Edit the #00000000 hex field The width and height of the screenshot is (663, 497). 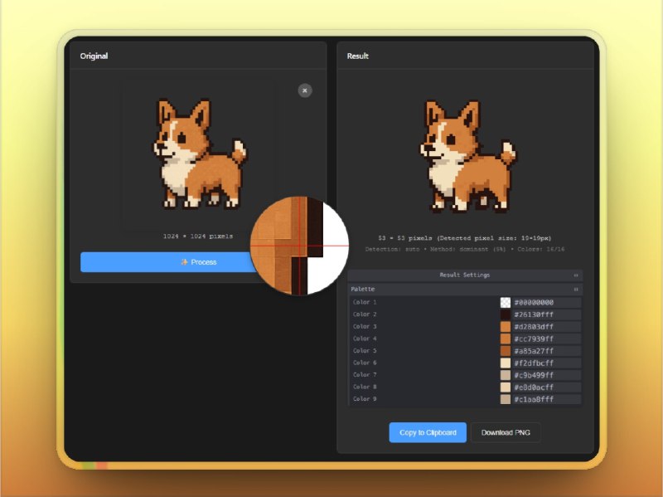(x=546, y=303)
